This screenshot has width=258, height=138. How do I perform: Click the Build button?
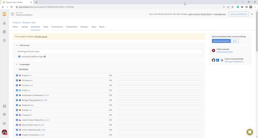[x=235, y=41]
